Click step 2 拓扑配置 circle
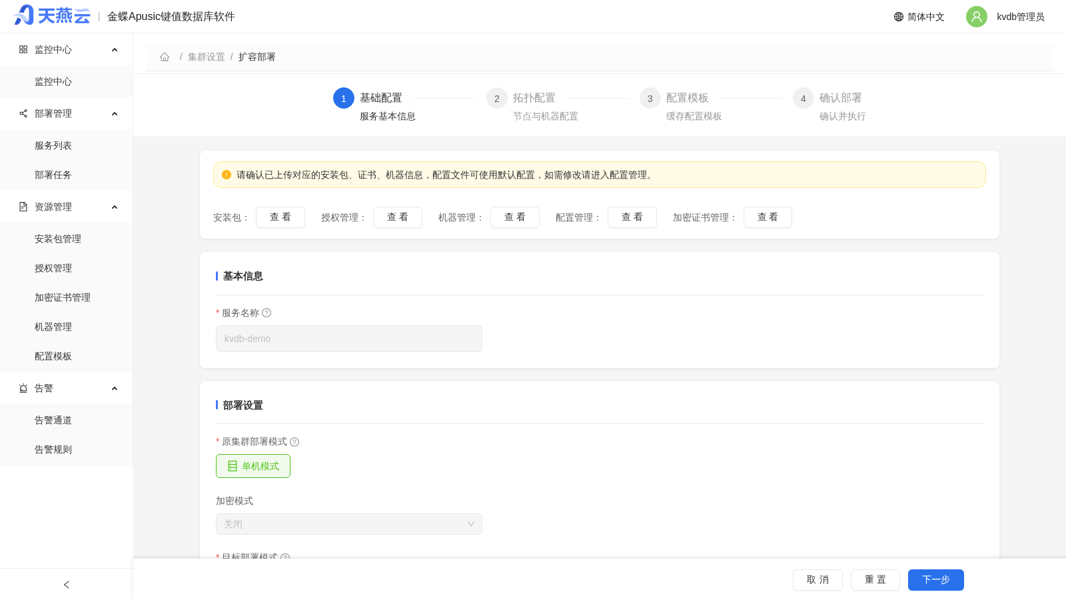This screenshot has height=600, width=1066. click(x=497, y=98)
